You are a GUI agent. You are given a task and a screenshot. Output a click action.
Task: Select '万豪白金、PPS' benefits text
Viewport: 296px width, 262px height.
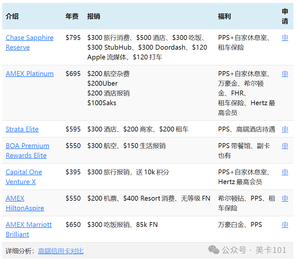click(240, 225)
